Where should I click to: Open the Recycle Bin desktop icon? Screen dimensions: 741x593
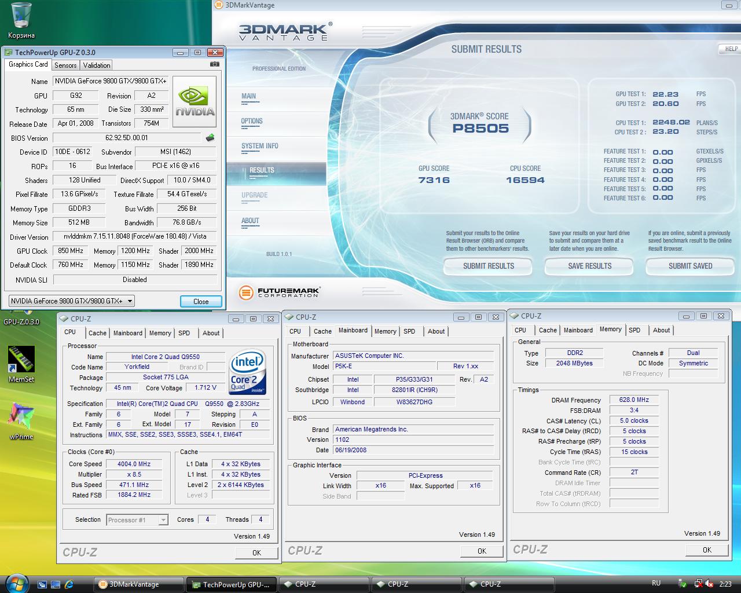pos(21,20)
